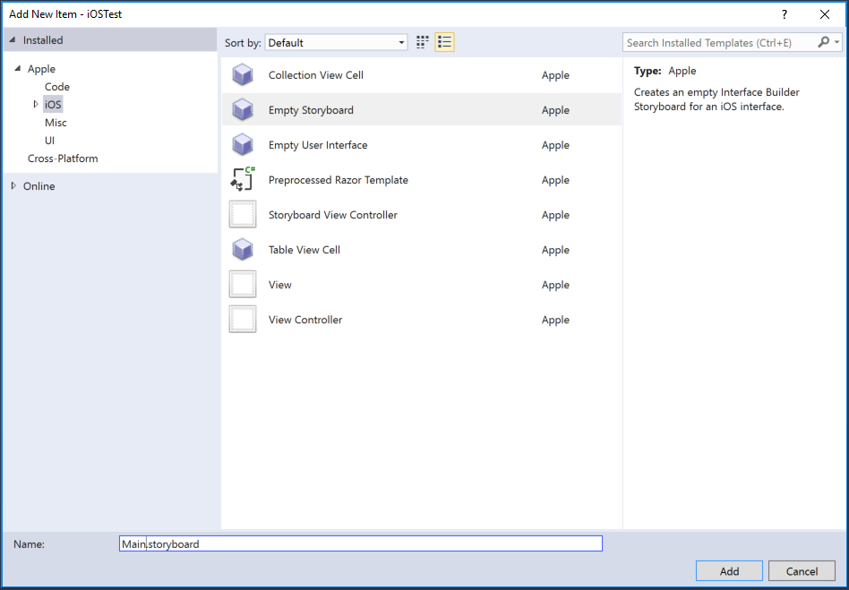This screenshot has width=849, height=590.
Task: Select the Apple category label
Action: point(42,69)
